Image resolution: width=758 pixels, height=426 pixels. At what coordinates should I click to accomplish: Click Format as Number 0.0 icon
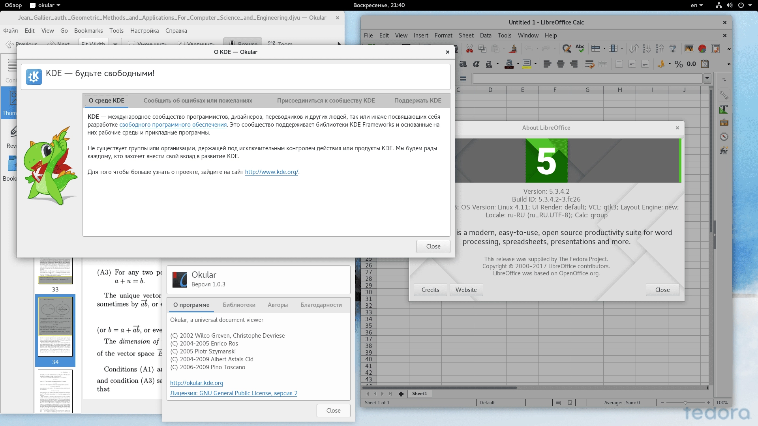[692, 64]
